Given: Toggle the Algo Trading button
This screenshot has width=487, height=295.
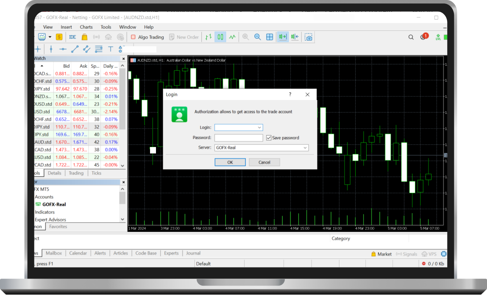Looking at the screenshot, I should tap(147, 37).
